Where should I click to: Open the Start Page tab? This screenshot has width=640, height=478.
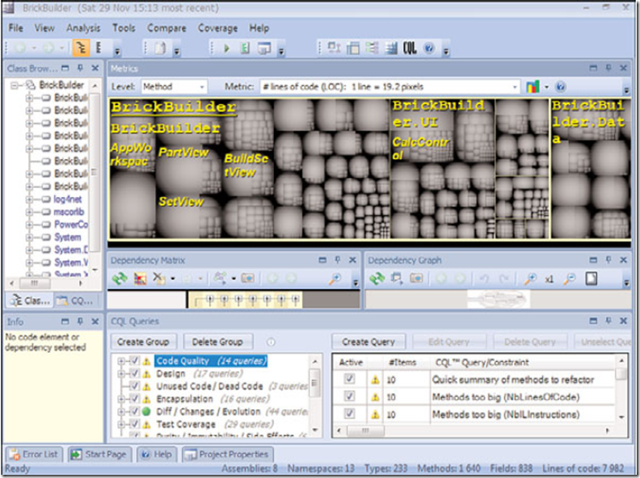[100, 454]
